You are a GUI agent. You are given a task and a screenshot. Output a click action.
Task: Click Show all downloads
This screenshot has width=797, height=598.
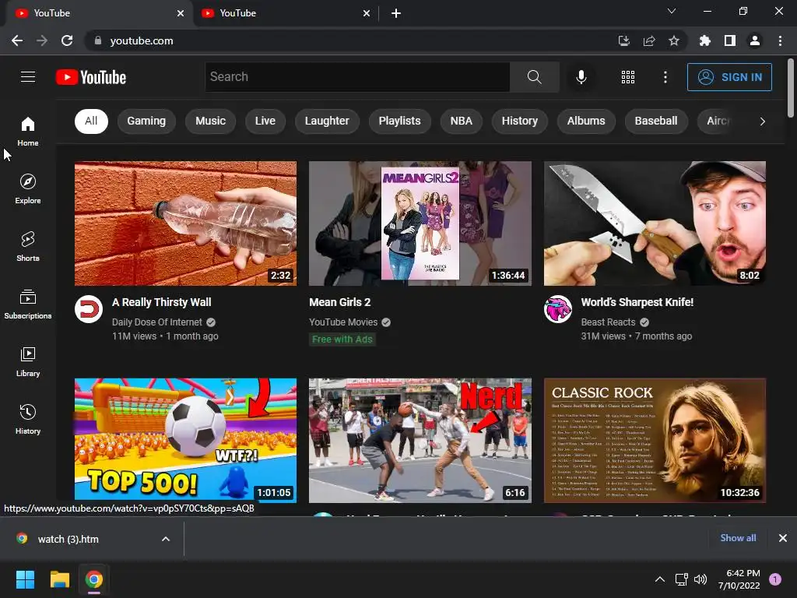[x=738, y=537]
